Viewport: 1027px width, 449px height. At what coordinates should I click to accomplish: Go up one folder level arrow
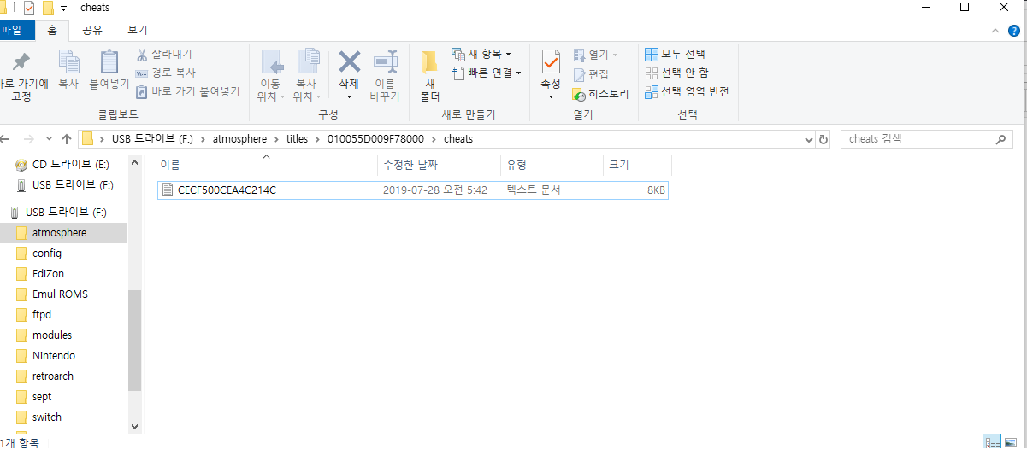pos(67,139)
